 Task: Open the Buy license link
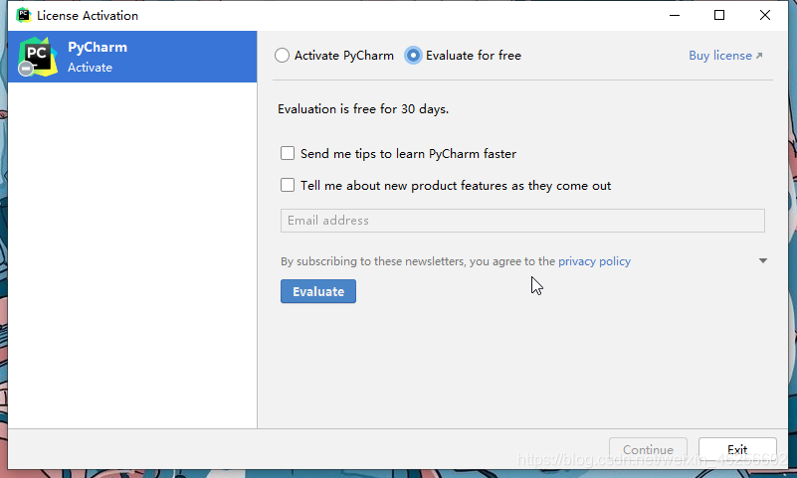click(725, 56)
